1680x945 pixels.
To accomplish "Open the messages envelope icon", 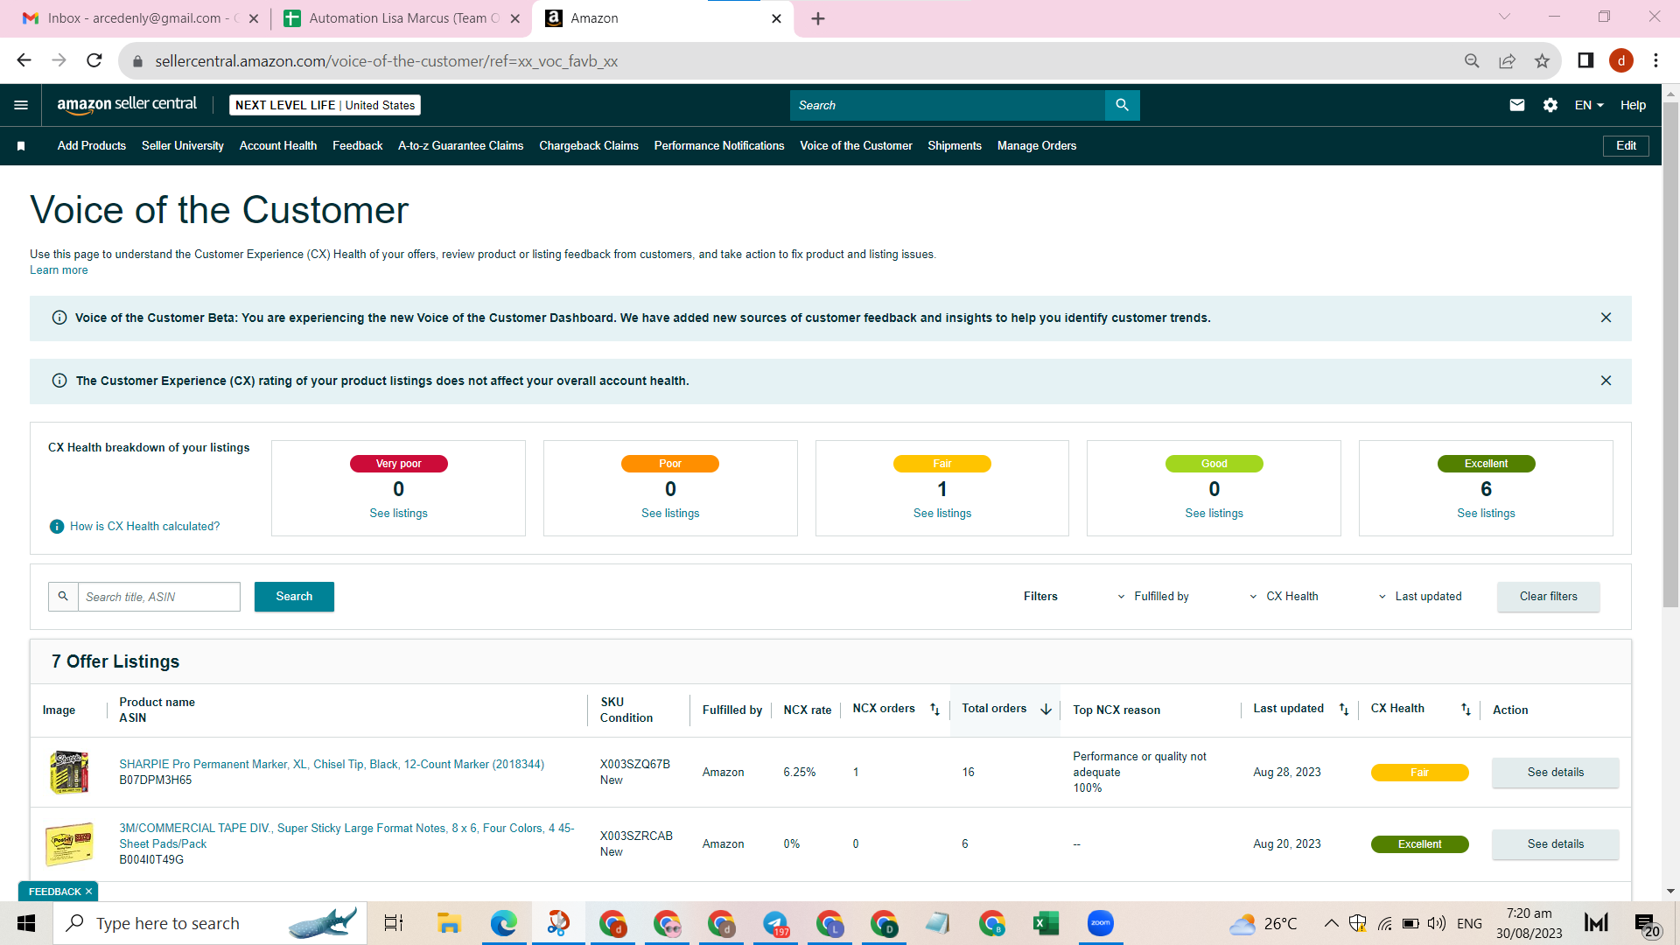I will click(x=1517, y=105).
